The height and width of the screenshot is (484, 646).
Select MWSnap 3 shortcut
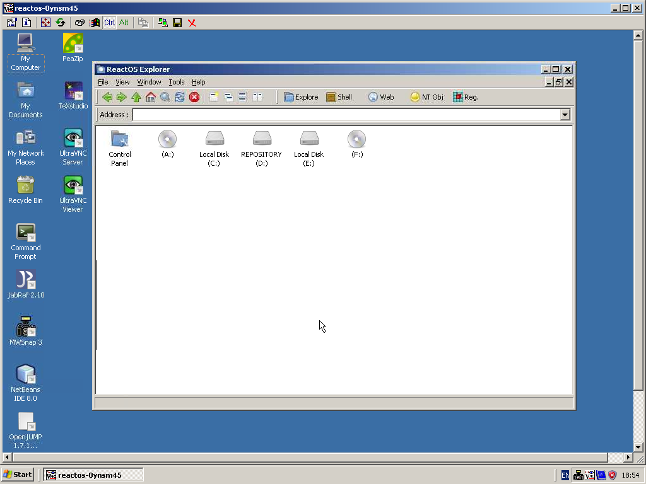25,331
